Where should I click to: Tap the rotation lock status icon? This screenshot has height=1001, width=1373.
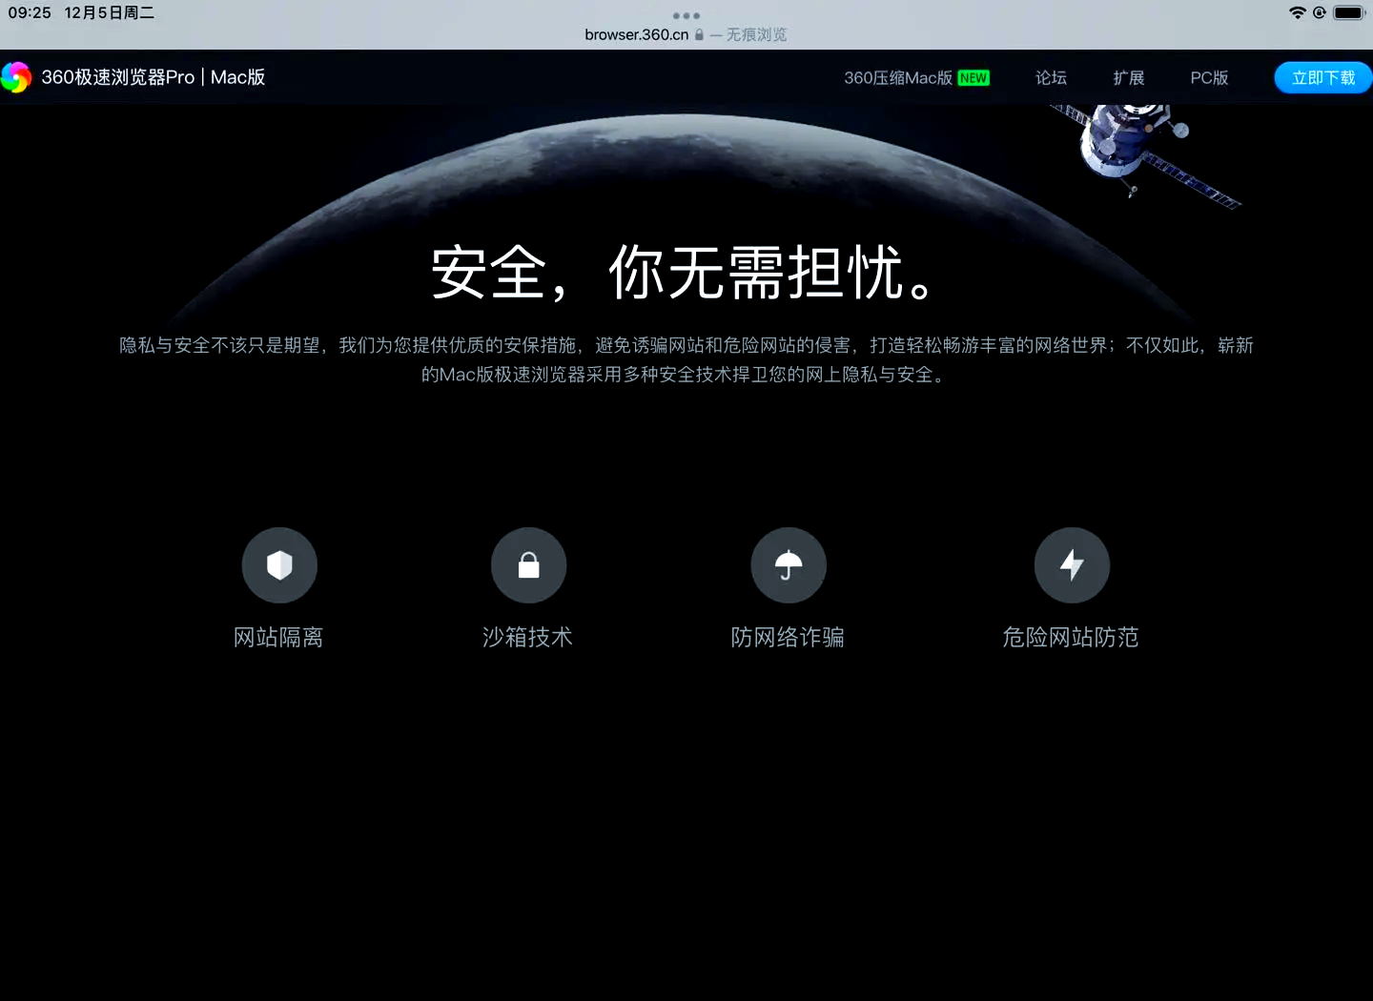click(x=1319, y=12)
